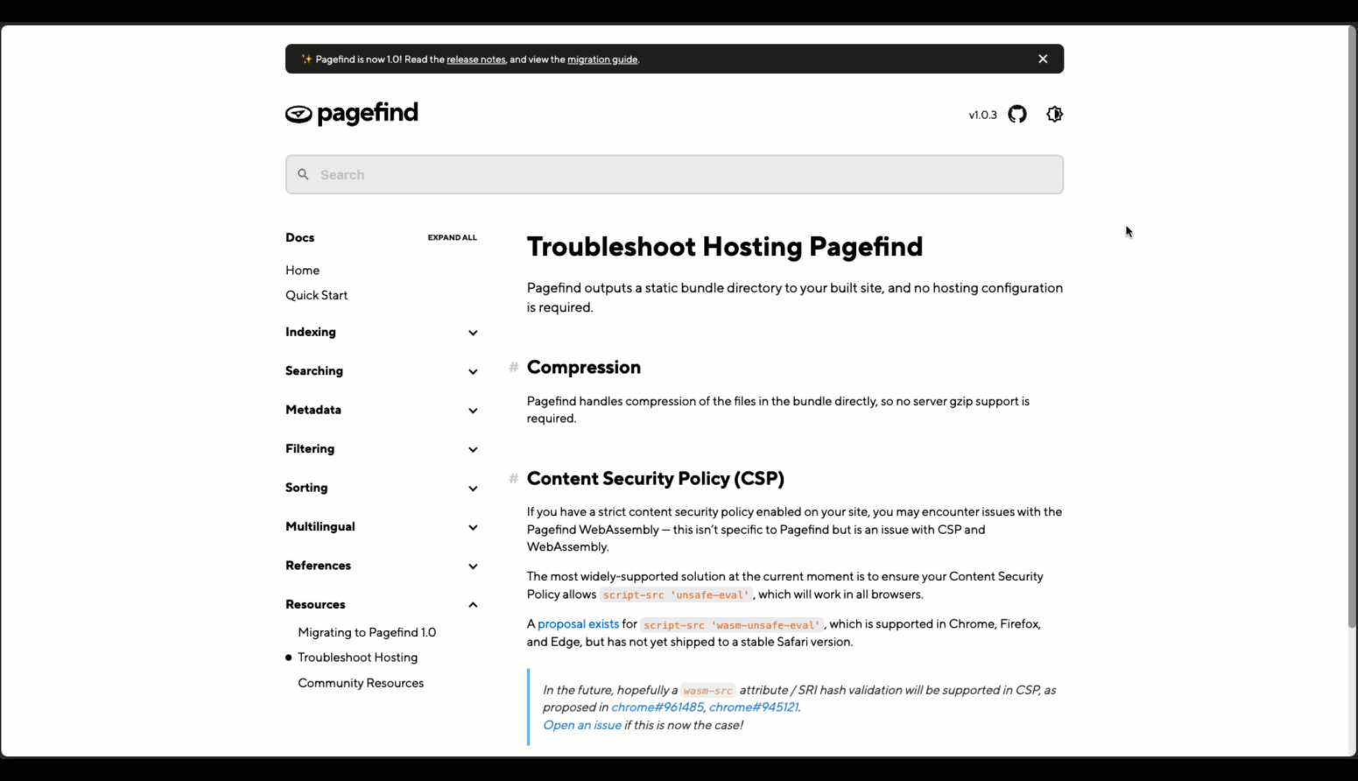Open Troubleshoot Hosting sidebar item
1358x781 pixels.
pos(357,658)
